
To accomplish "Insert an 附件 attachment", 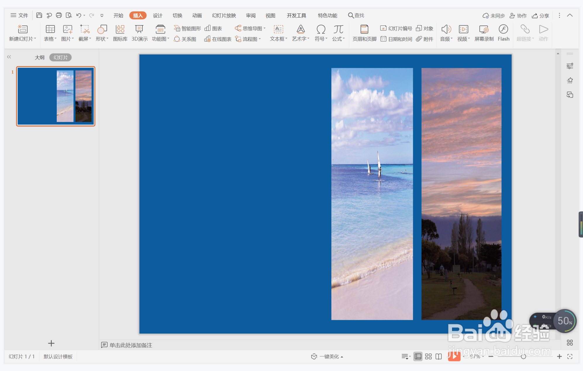I will click(425, 39).
